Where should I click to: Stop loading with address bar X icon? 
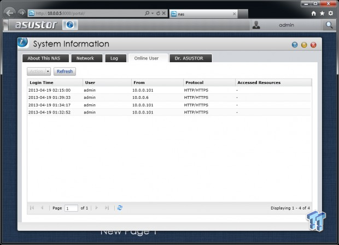(164, 13)
